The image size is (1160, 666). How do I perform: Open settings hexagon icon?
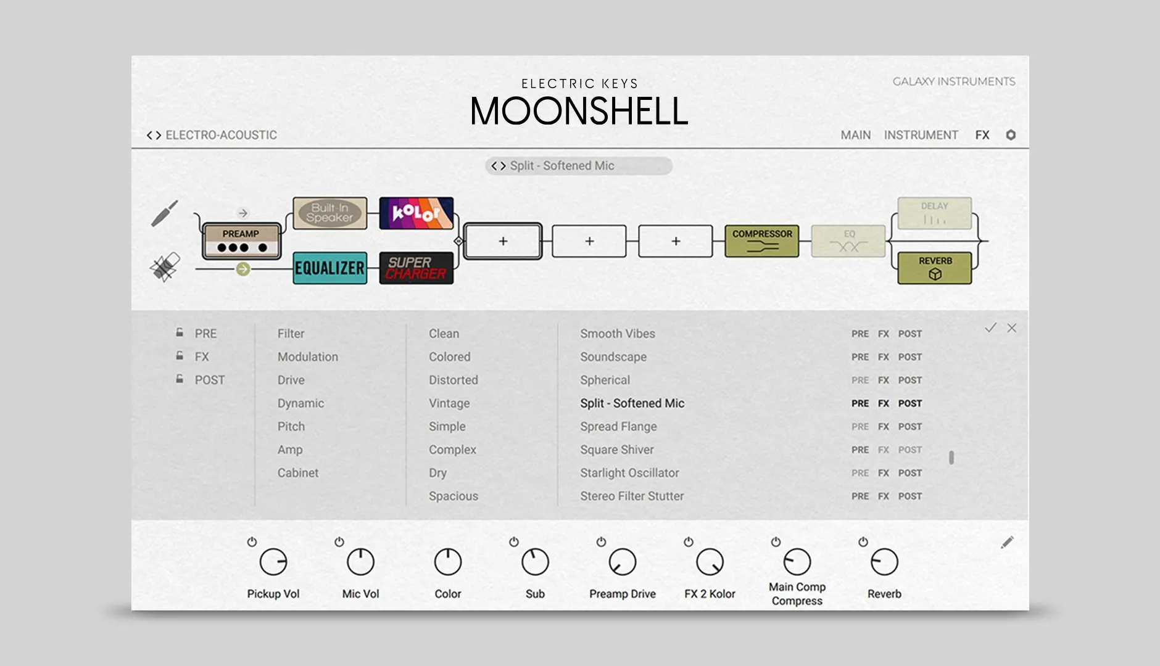click(x=1011, y=135)
